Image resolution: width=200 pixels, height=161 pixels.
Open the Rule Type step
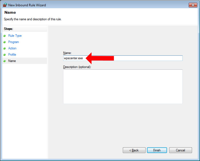pyautogui.click(x=15, y=36)
